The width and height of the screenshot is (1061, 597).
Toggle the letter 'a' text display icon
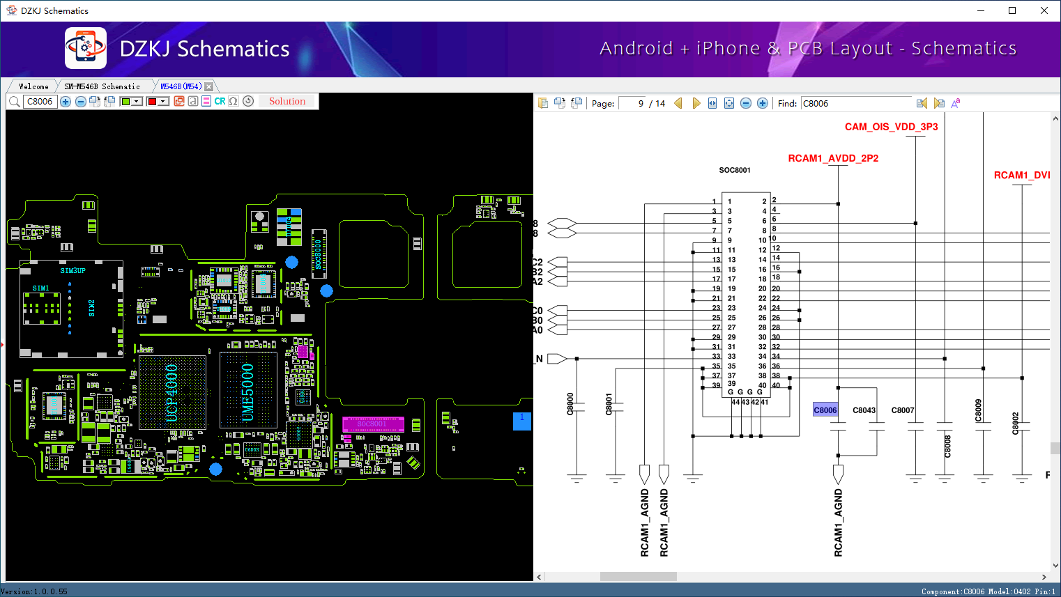tap(193, 102)
